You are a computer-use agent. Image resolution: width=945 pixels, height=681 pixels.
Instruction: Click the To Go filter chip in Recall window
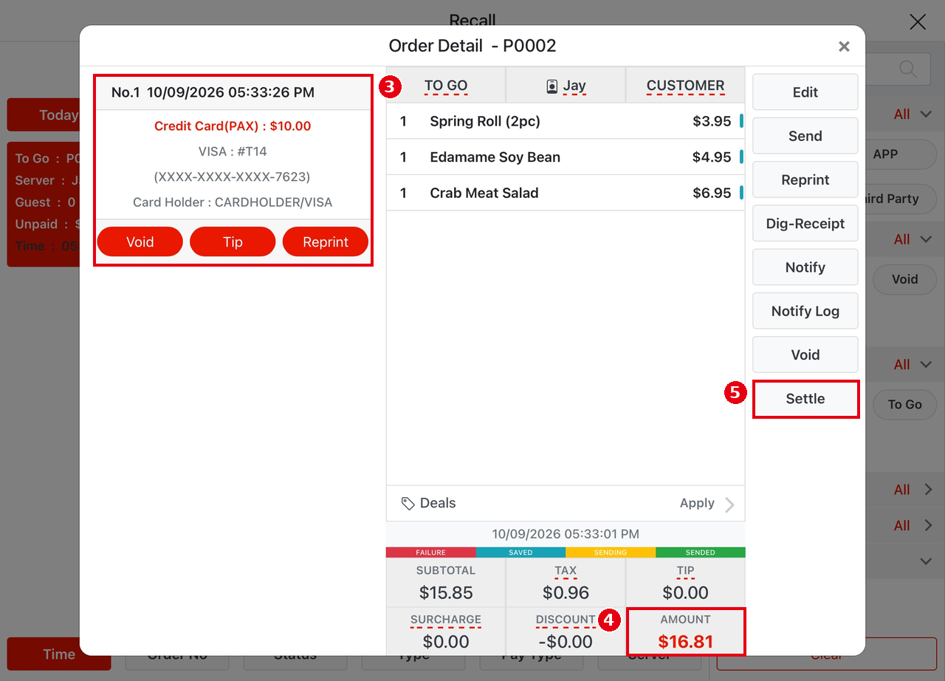pyautogui.click(x=904, y=404)
